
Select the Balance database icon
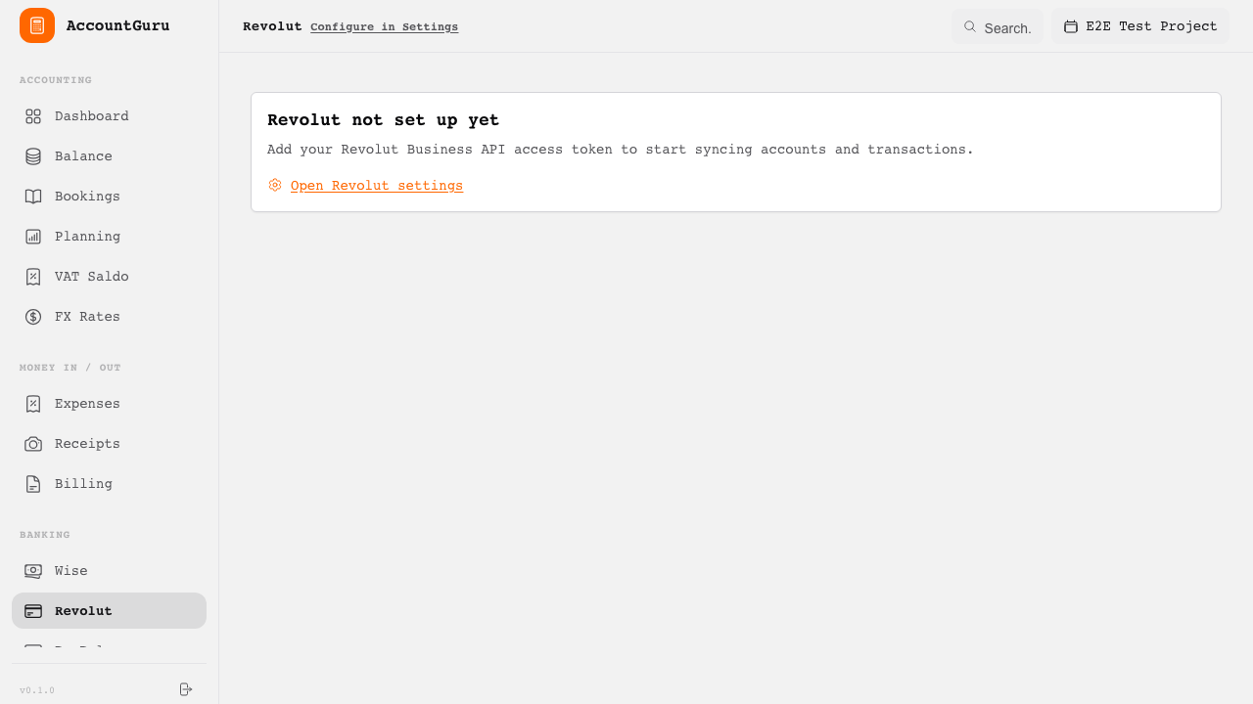33,156
